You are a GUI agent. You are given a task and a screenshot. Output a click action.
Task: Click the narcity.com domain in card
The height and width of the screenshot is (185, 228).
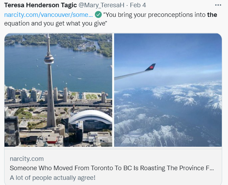(x=27, y=159)
